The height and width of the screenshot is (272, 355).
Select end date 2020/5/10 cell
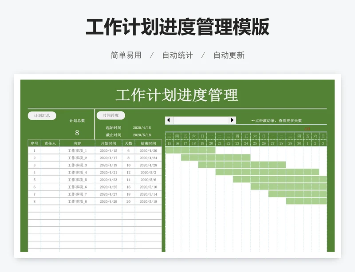coord(148,187)
